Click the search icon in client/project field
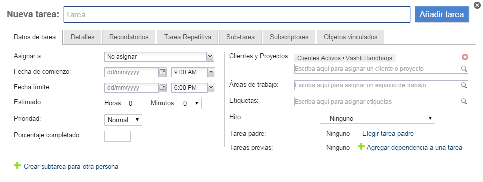 click(464, 69)
